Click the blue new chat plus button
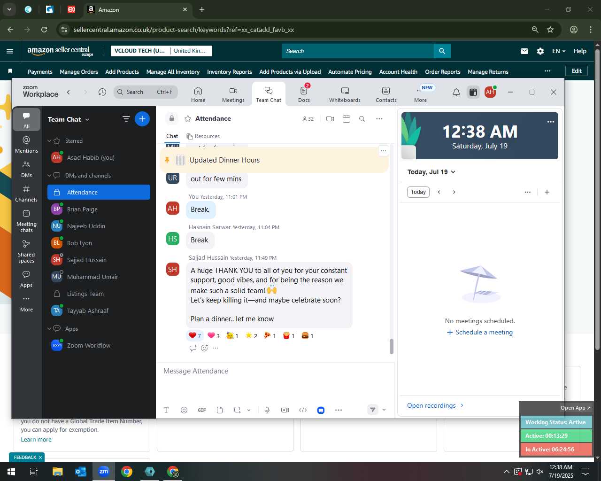 pos(142,119)
